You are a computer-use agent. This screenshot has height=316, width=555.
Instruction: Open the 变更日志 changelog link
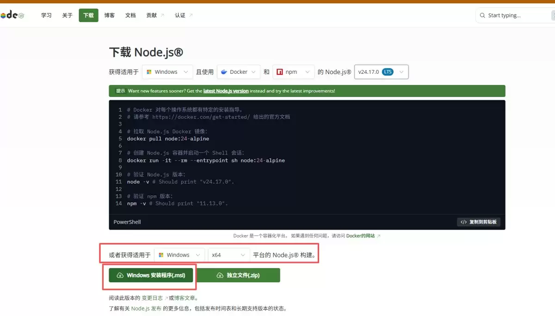(x=152, y=298)
